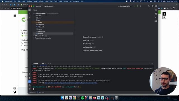The height and width of the screenshot is (101, 179).
Task: Open More Actions next to debug icon
Action: (x=140, y=6)
